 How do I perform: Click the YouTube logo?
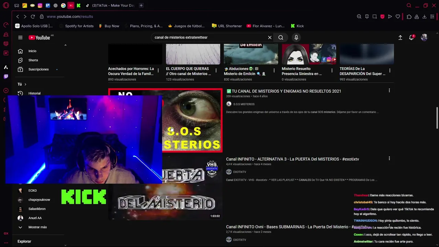40,37
